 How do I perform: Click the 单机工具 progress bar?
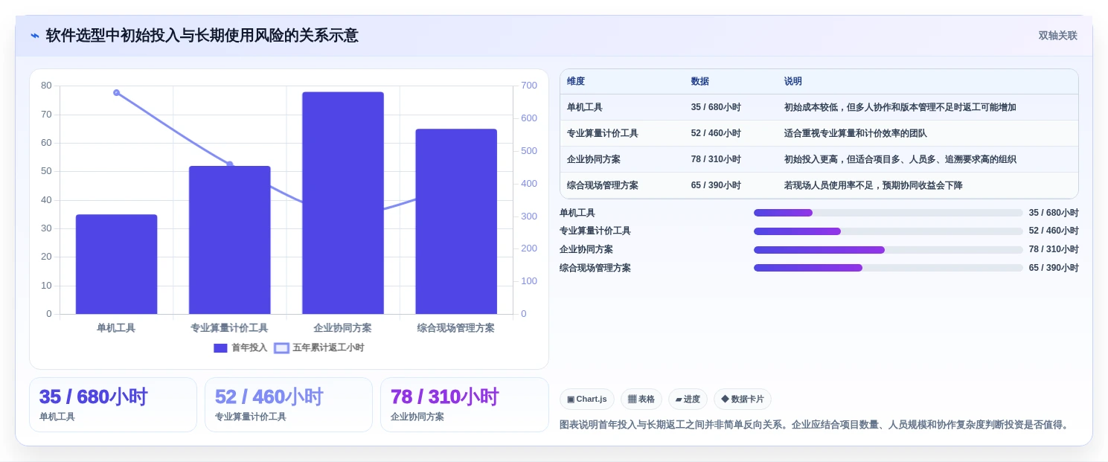click(888, 213)
